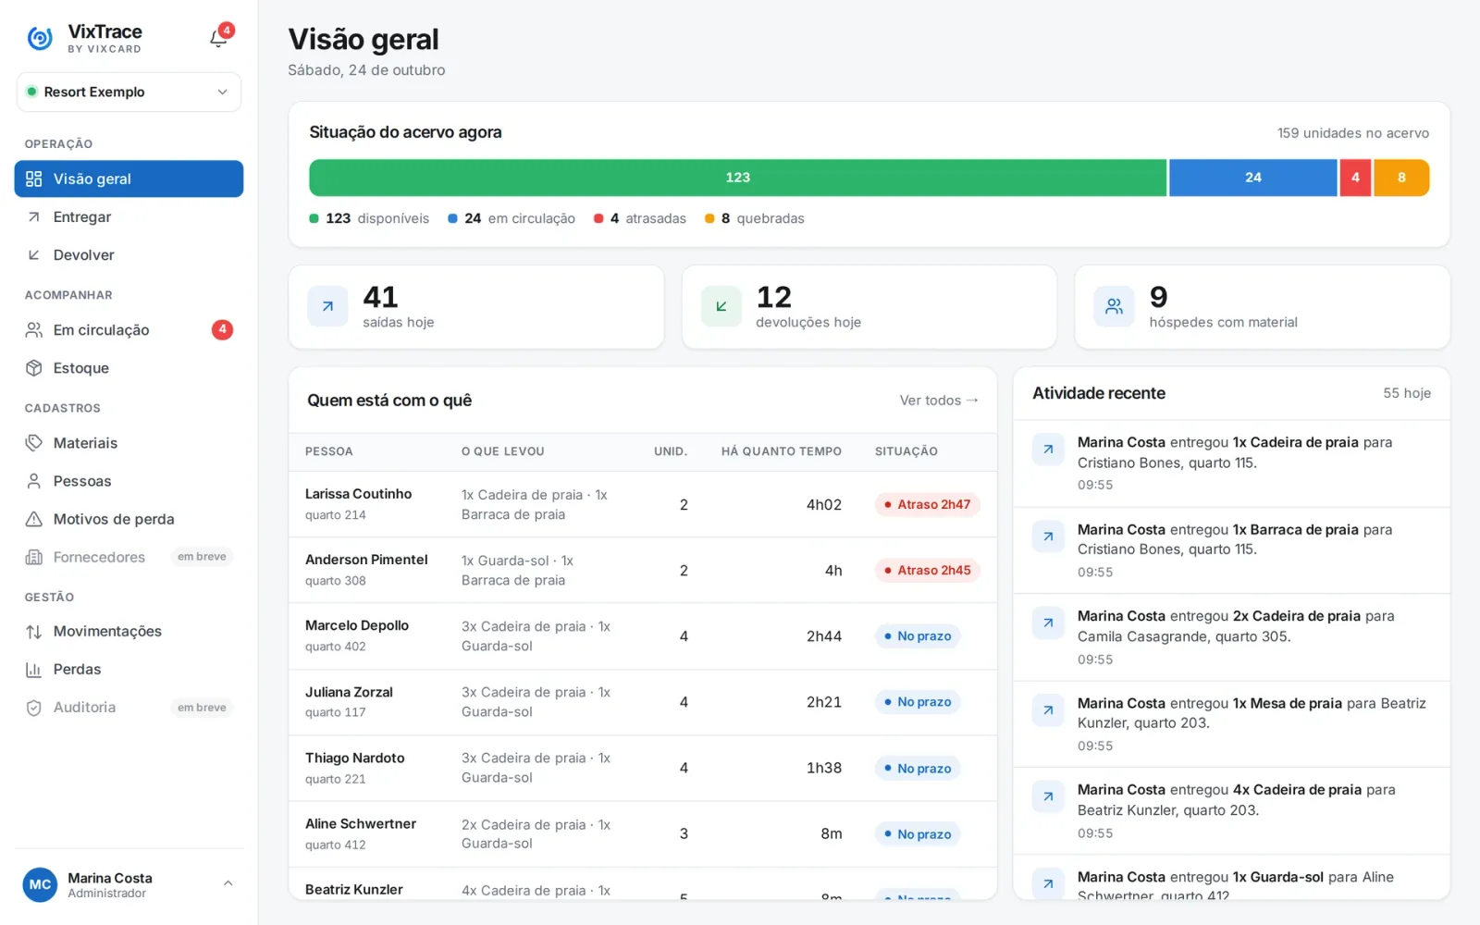Click the Entregar arrow icon in sidebar

[34, 216]
